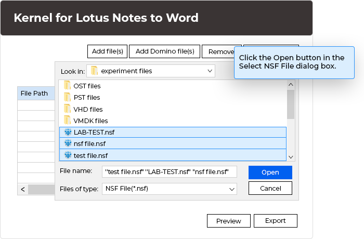This screenshot has height=239, width=364.
Task: Click the nsf file.nsf Lotus Notes icon
Action: click(68, 143)
